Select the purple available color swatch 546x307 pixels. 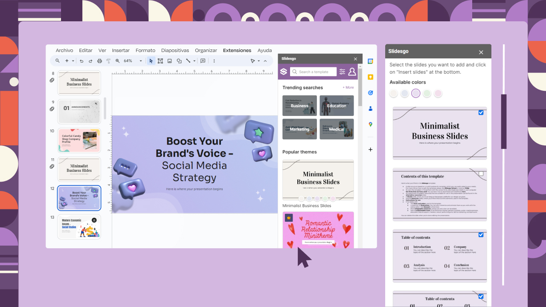click(415, 93)
